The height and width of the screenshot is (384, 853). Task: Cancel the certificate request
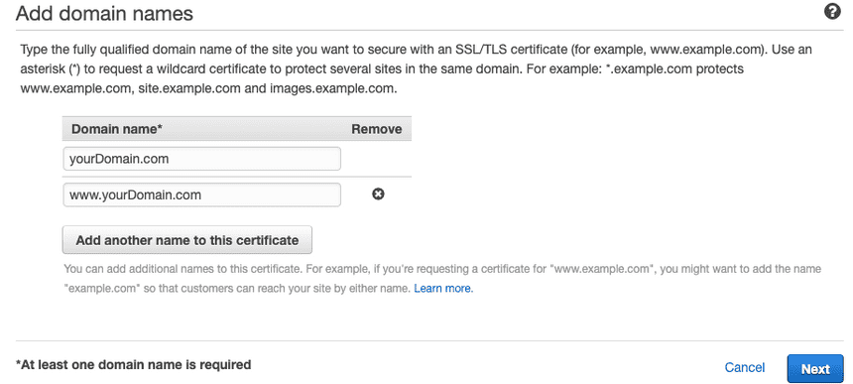click(x=745, y=368)
